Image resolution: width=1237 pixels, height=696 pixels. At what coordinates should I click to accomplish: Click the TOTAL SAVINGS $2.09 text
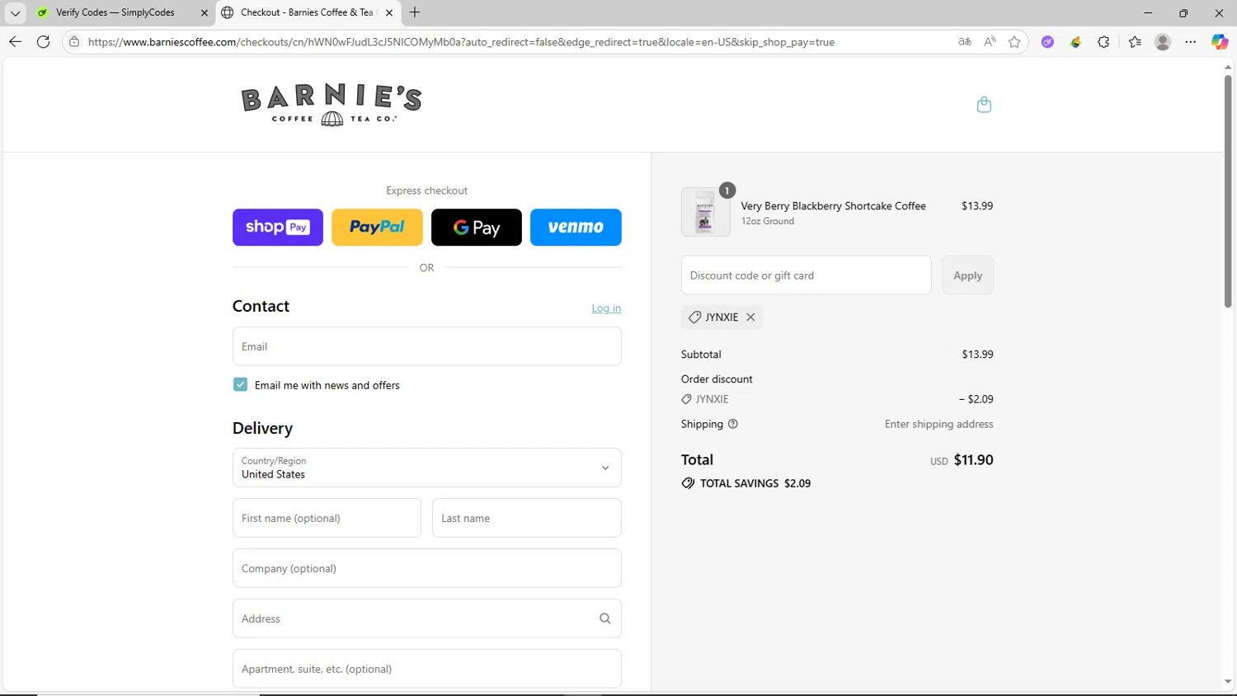pyautogui.click(x=755, y=483)
